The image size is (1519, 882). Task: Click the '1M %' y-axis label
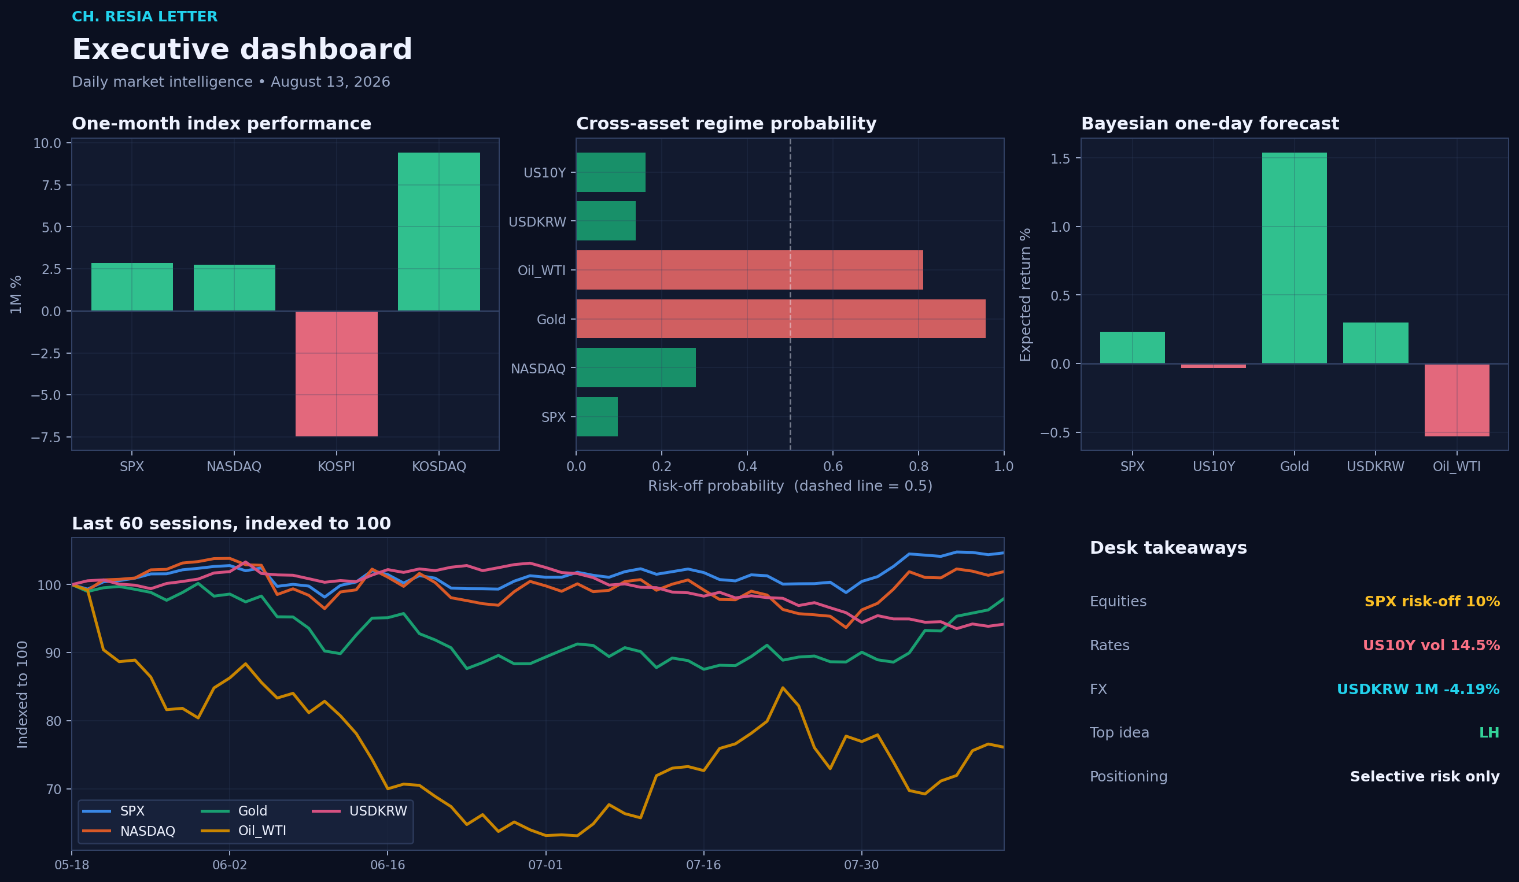click(x=16, y=295)
